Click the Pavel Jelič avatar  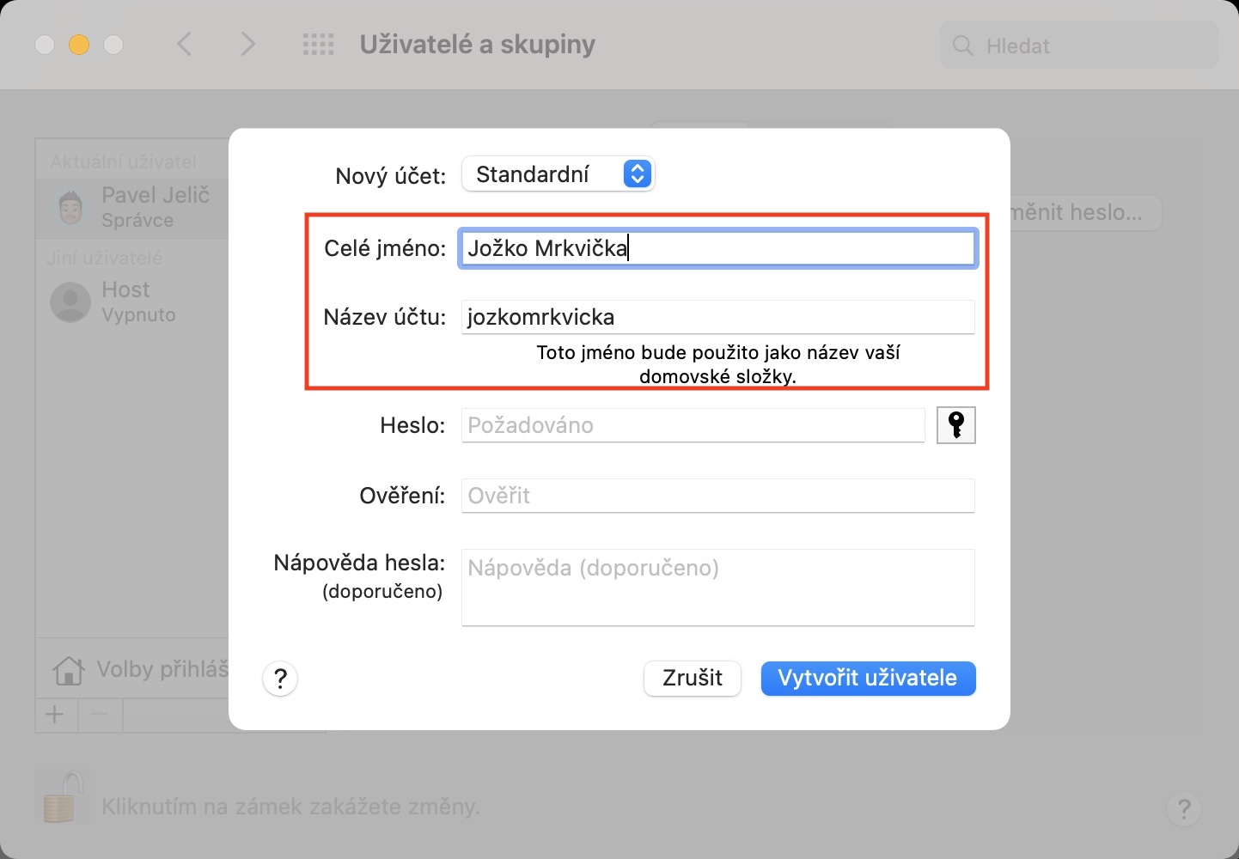pyautogui.click(x=70, y=207)
